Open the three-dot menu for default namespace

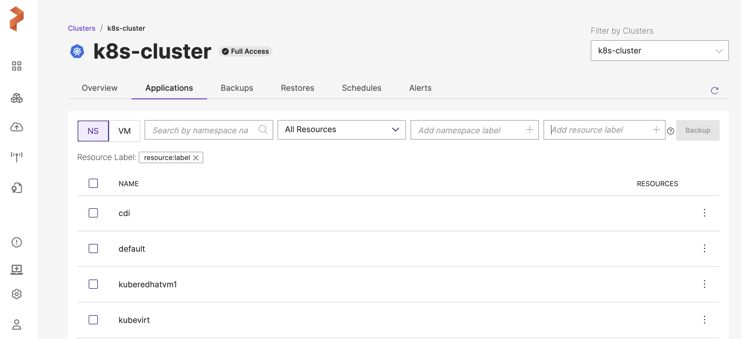coord(704,249)
